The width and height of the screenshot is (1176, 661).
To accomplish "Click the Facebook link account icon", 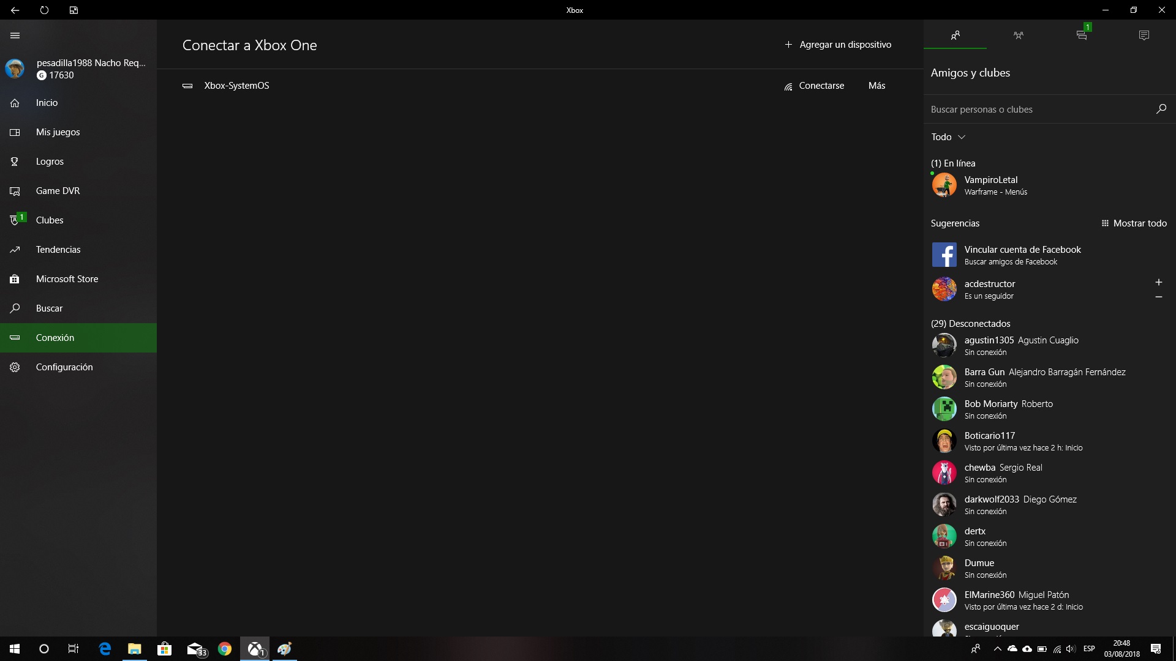I will (944, 255).
